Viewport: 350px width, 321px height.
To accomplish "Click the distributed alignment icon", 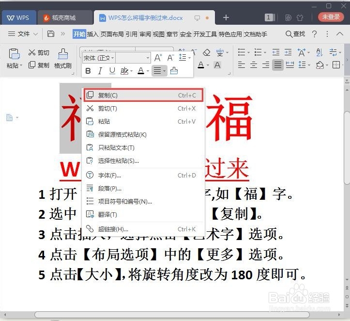I will [x=290, y=65].
